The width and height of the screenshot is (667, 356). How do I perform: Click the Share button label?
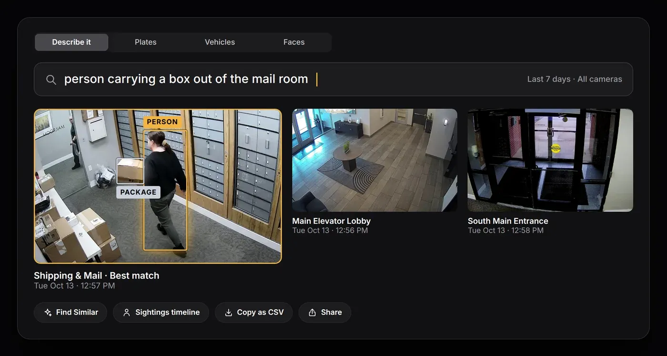pyautogui.click(x=331, y=313)
